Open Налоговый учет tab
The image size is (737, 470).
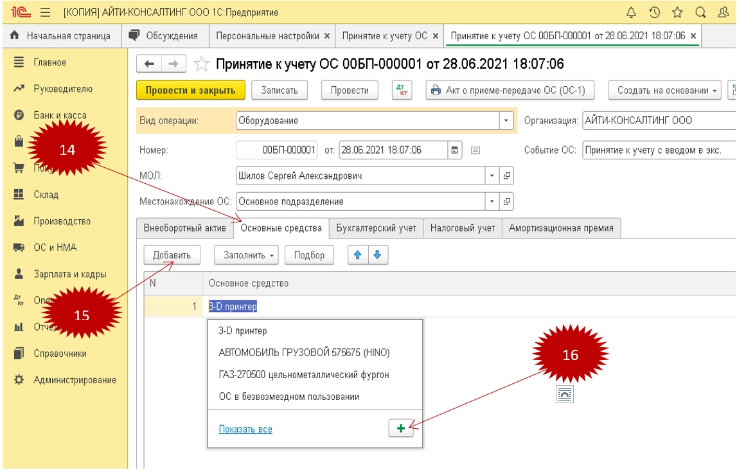pos(463,228)
